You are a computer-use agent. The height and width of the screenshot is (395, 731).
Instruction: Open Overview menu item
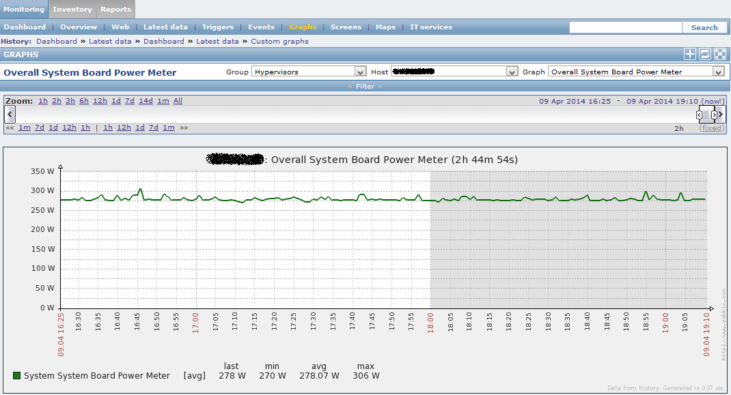click(79, 27)
